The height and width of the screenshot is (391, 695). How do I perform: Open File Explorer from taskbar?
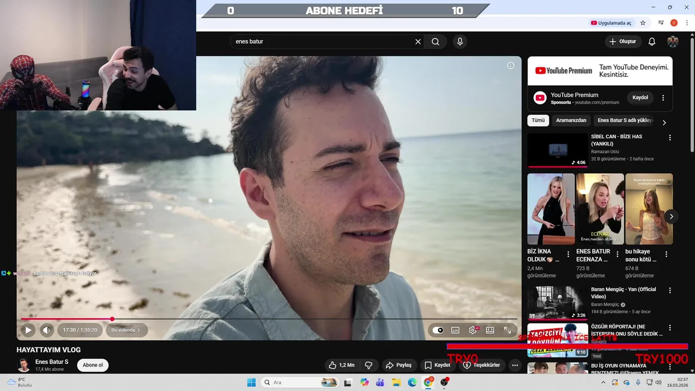(x=396, y=382)
